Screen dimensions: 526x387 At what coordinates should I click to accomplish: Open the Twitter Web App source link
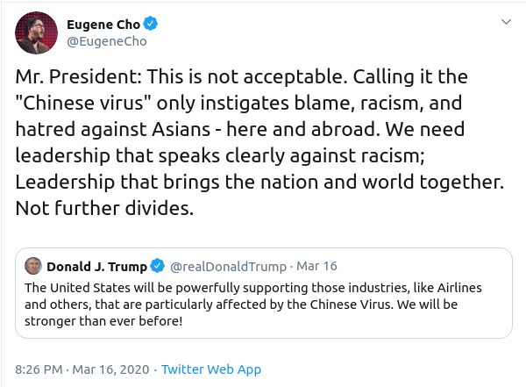pos(211,369)
